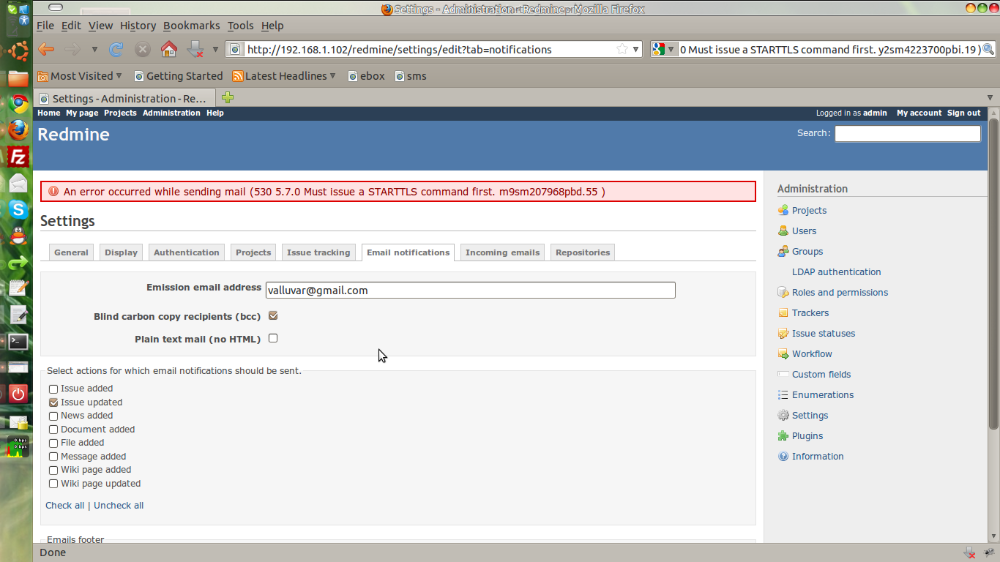
Task: Expand the Latest Headlines dropdown
Action: click(332, 75)
